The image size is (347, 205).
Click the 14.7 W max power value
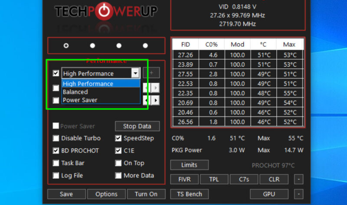294,150
